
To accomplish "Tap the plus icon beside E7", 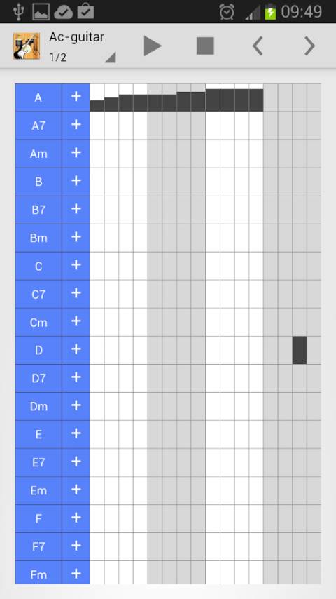I will coord(76,462).
